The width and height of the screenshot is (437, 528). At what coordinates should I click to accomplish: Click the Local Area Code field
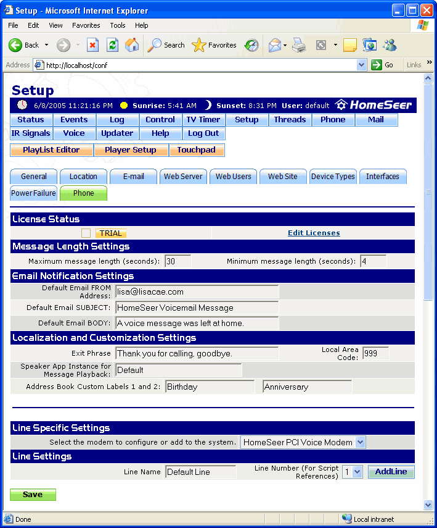(375, 353)
